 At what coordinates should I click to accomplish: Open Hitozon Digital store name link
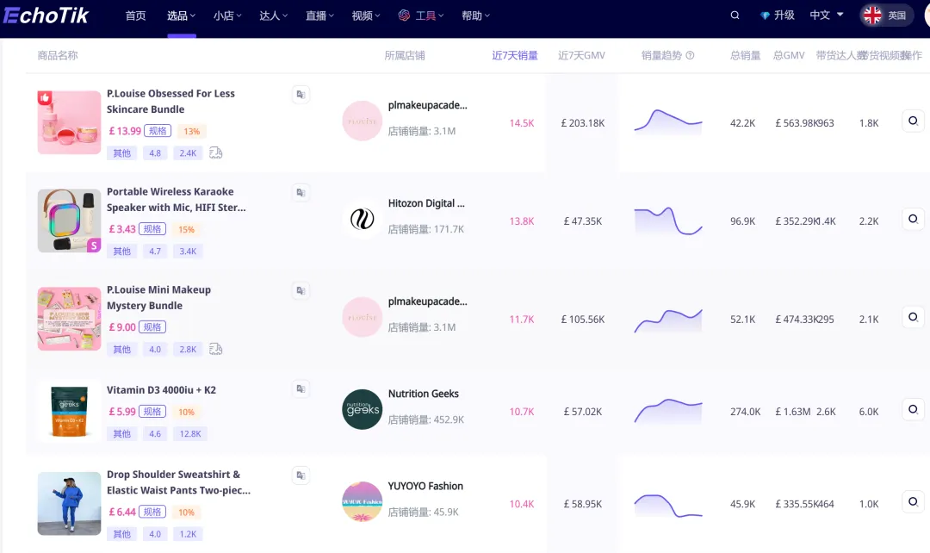point(426,203)
